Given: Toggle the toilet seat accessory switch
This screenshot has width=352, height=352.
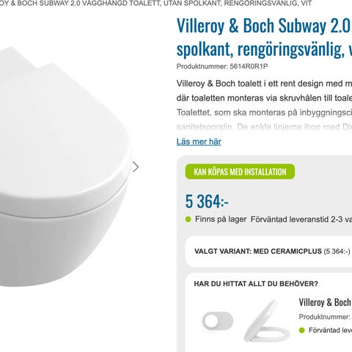Looking at the screenshot, I should (x=218, y=320).
